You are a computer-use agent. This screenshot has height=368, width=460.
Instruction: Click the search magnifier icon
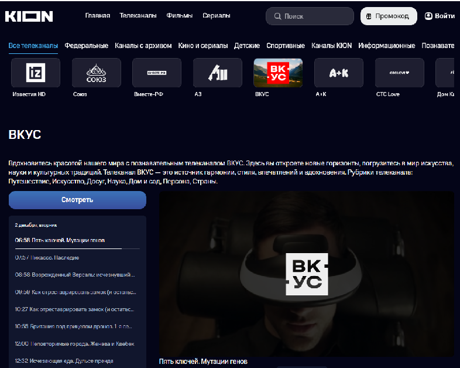click(277, 16)
